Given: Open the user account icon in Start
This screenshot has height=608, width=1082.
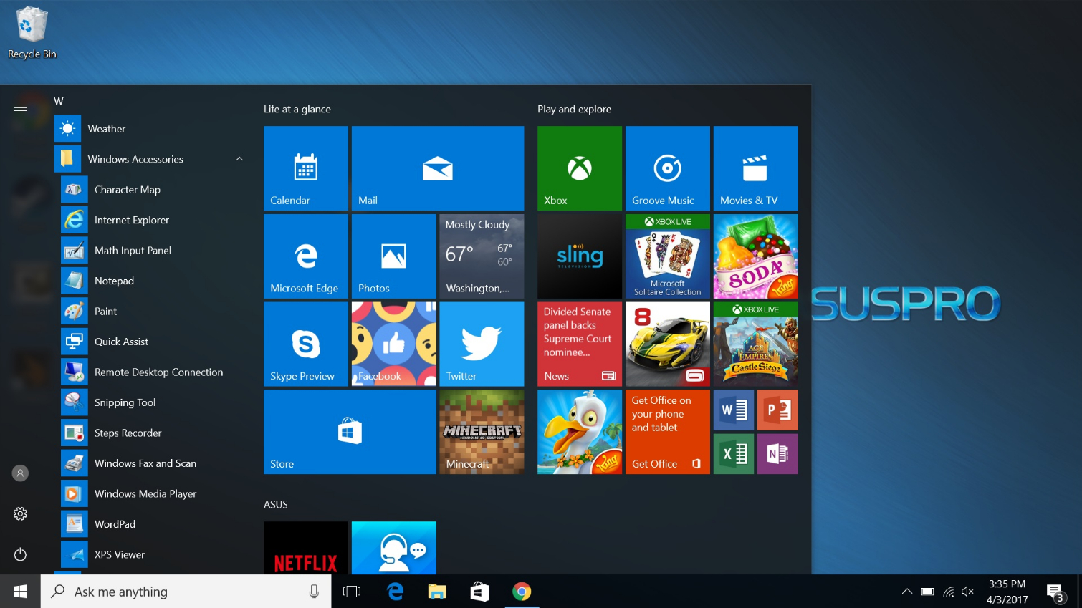Looking at the screenshot, I should tap(20, 473).
